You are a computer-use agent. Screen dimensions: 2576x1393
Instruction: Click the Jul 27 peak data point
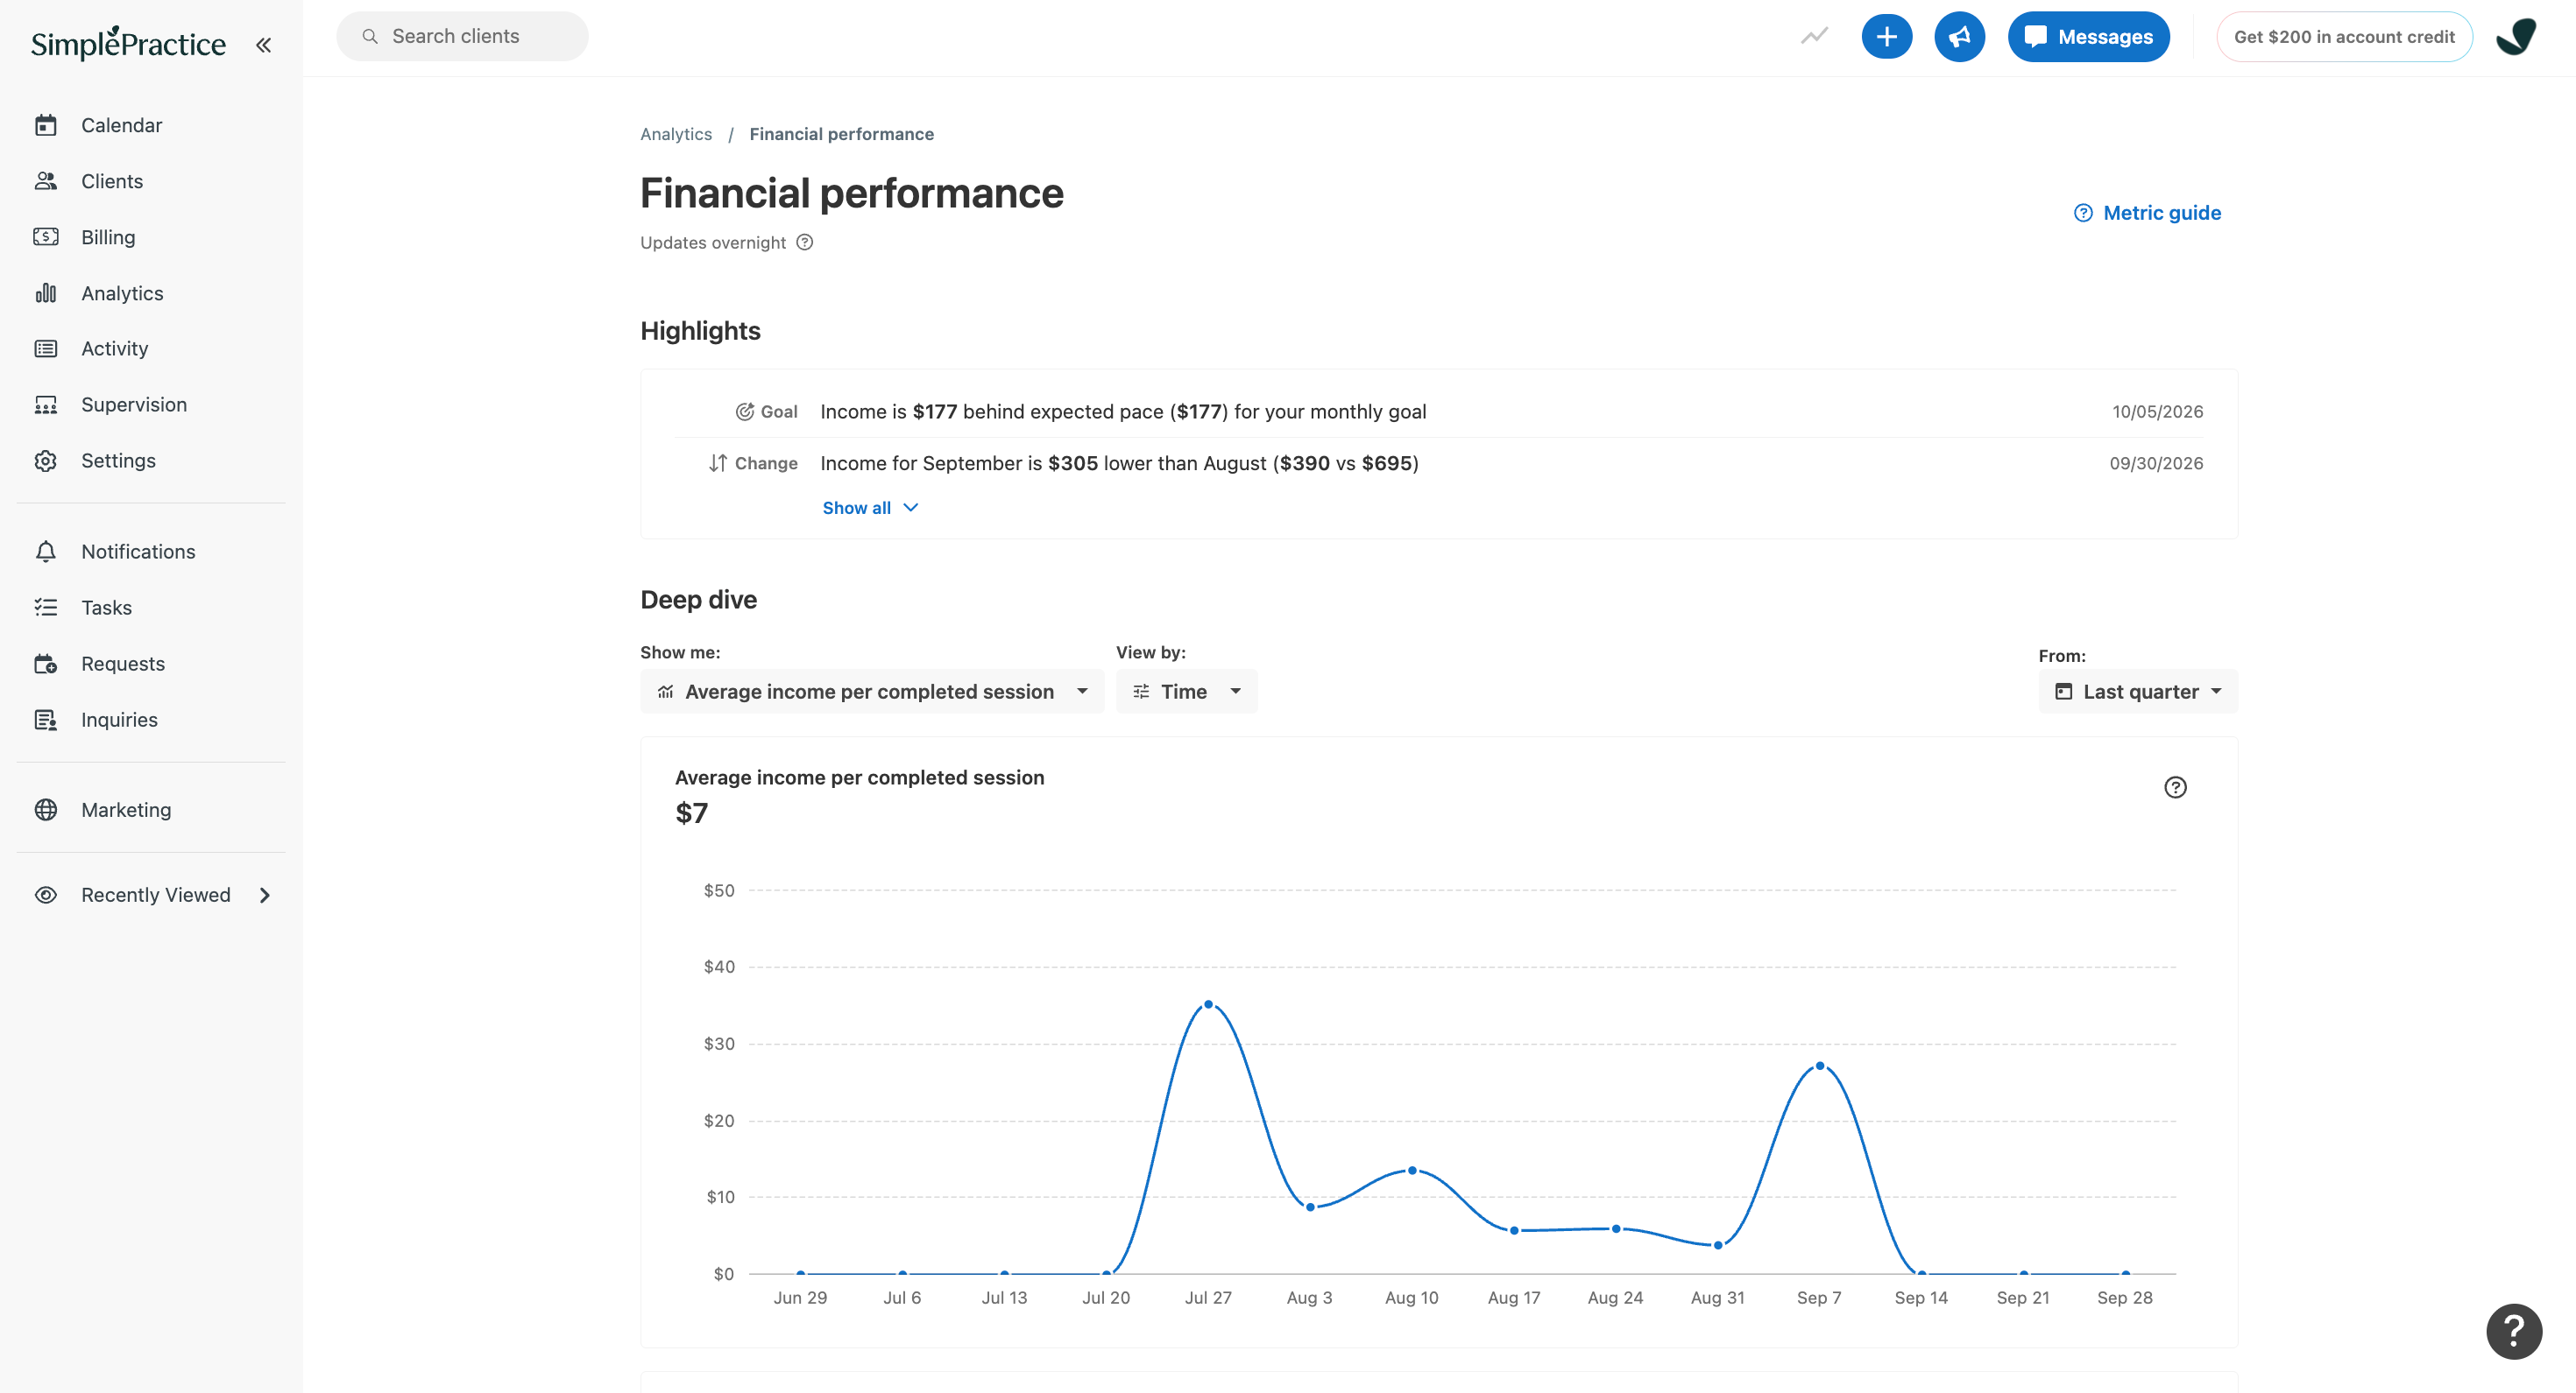(1208, 1004)
